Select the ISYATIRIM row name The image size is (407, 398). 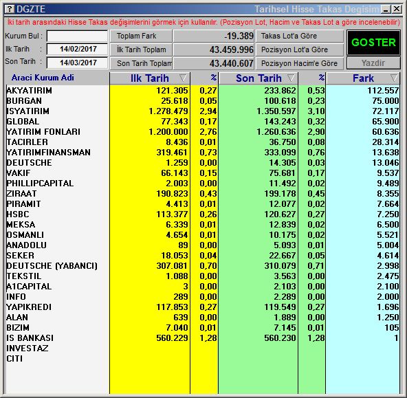coord(27,111)
